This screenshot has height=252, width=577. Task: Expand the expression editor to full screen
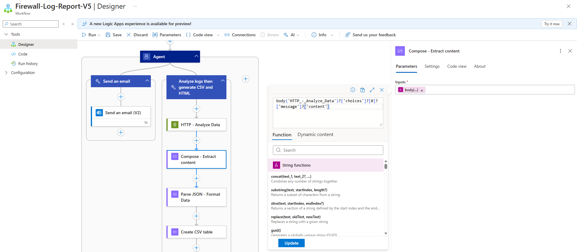[x=372, y=90]
